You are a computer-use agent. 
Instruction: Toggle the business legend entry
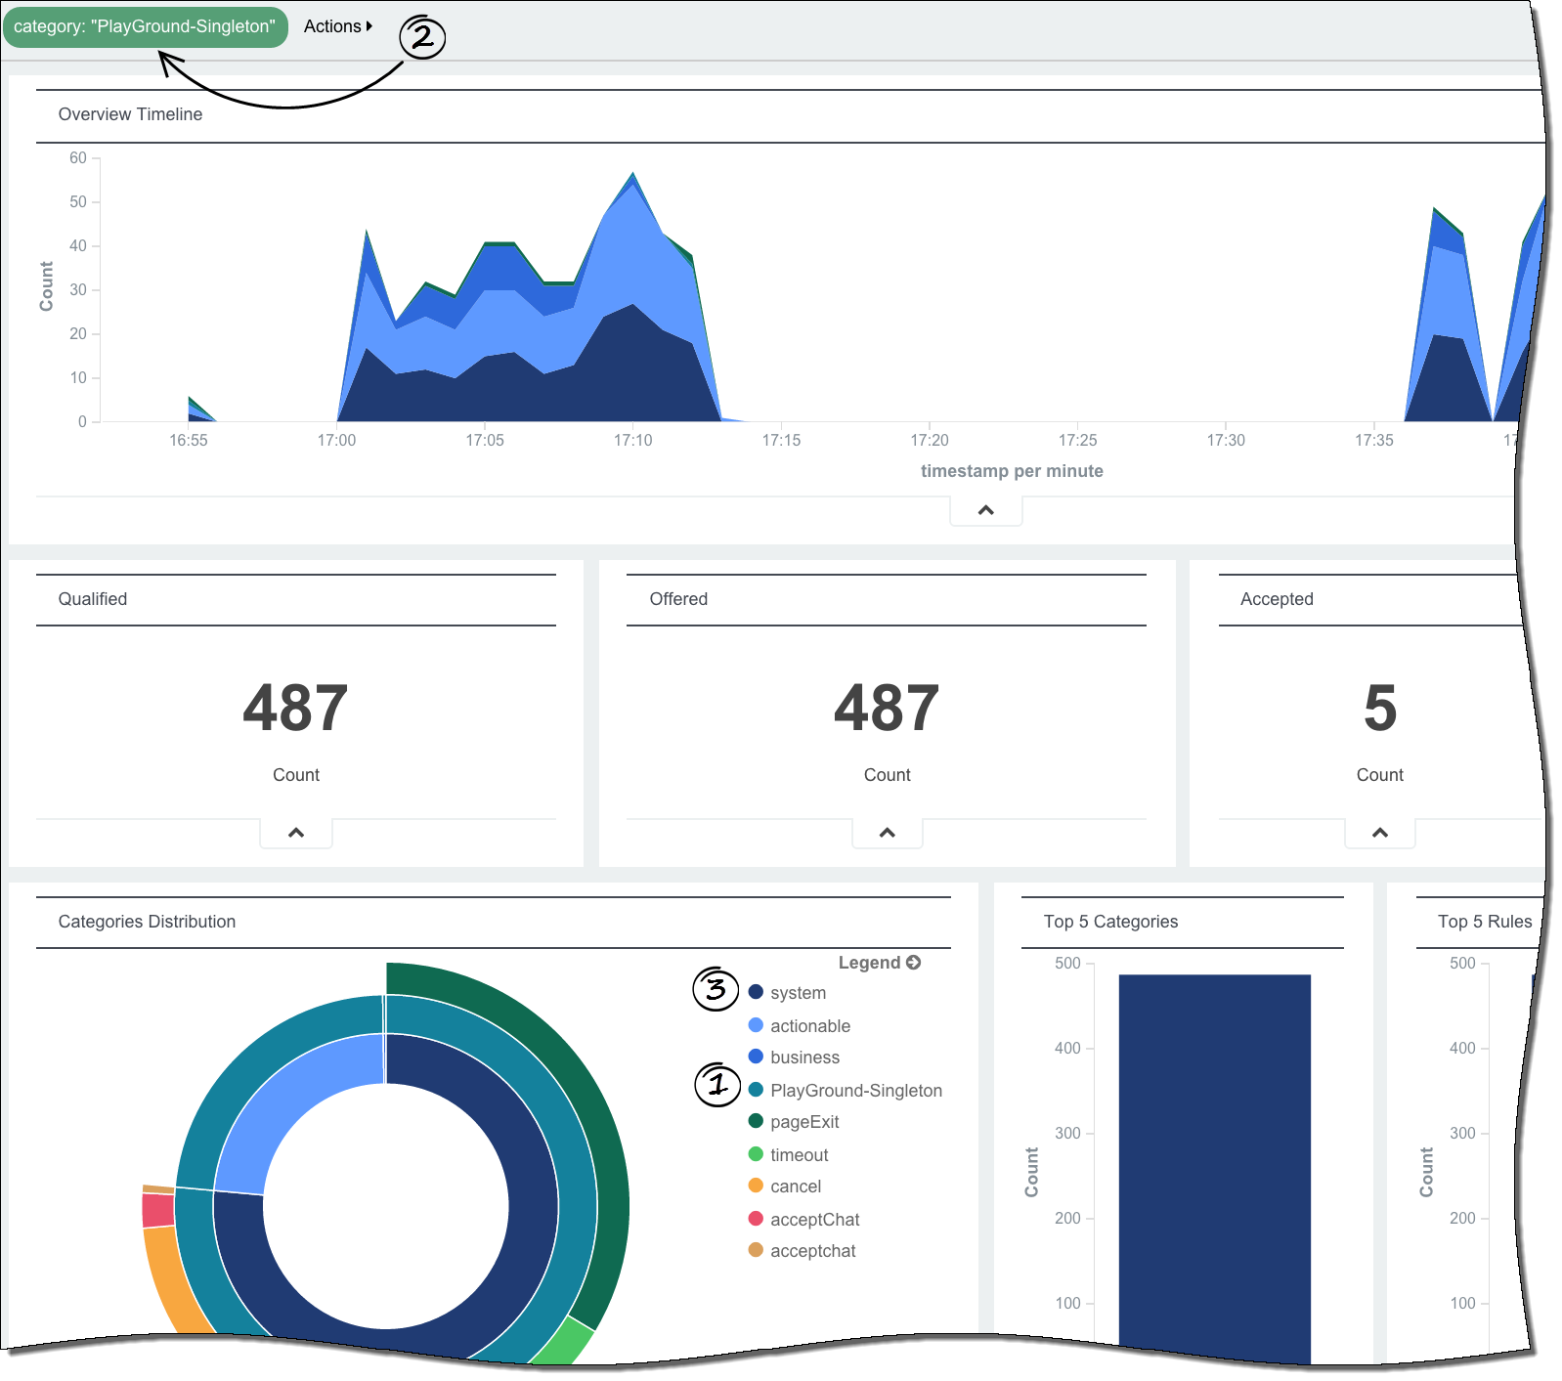pos(803,1057)
